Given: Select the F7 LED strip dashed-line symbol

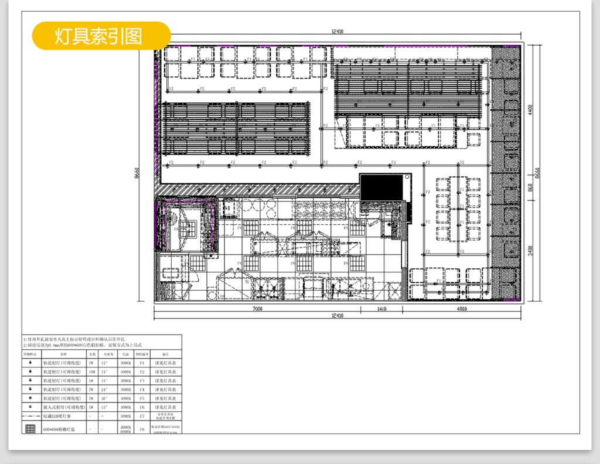Looking at the screenshot, I should (x=30, y=416).
